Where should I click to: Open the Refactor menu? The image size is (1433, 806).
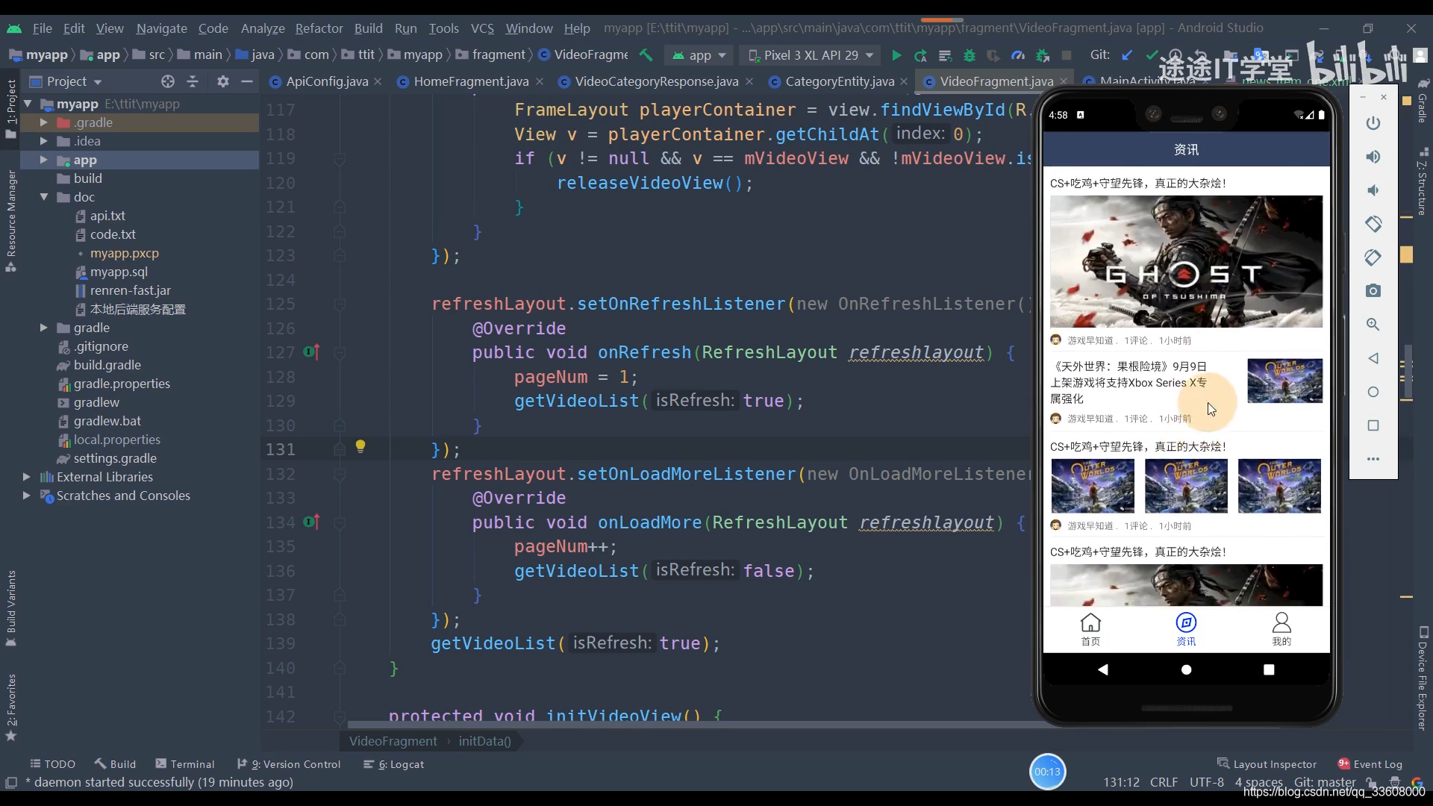pos(319,28)
